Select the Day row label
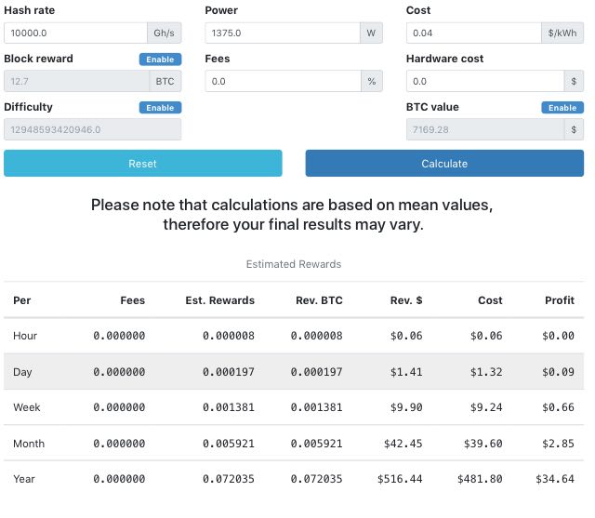Image resolution: width=595 pixels, height=518 pixels. pyautogui.click(x=22, y=372)
